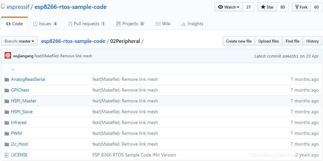View the History of this folder
Image resolution: width=323 pixels, height=161 pixels.
(x=312, y=41)
